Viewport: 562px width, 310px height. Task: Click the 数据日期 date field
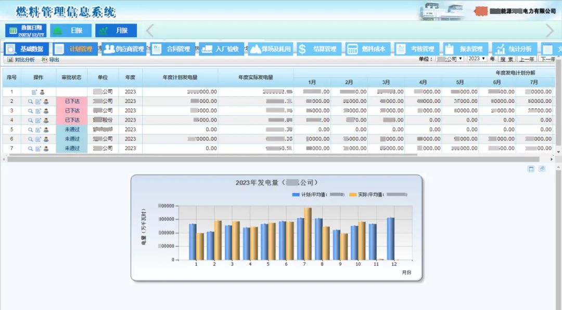click(28, 30)
